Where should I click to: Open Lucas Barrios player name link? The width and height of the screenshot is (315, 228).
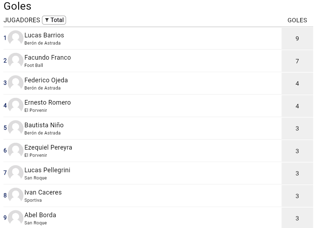point(44,35)
